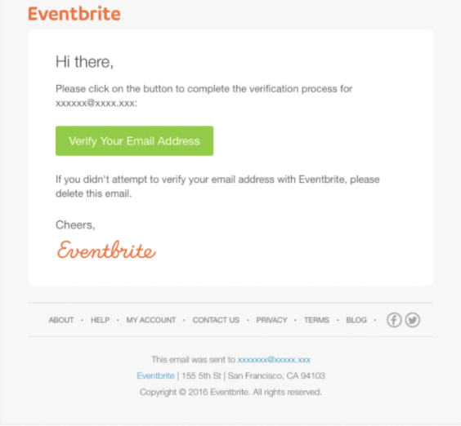Click the blue recipient email address link
The image size is (461, 426).
coord(274,360)
